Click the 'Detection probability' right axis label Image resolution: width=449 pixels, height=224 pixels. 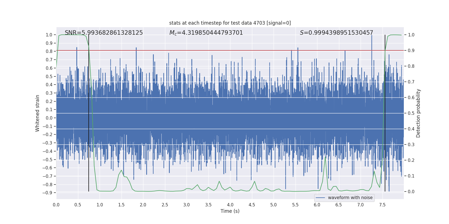click(418, 113)
